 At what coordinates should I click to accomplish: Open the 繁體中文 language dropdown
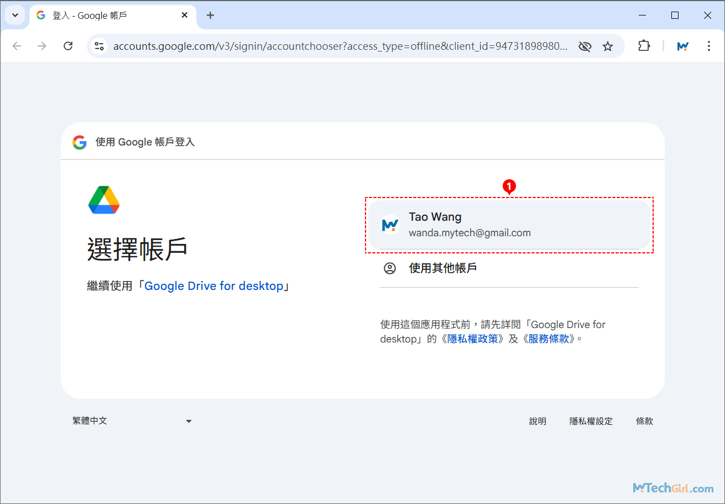[133, 420]
